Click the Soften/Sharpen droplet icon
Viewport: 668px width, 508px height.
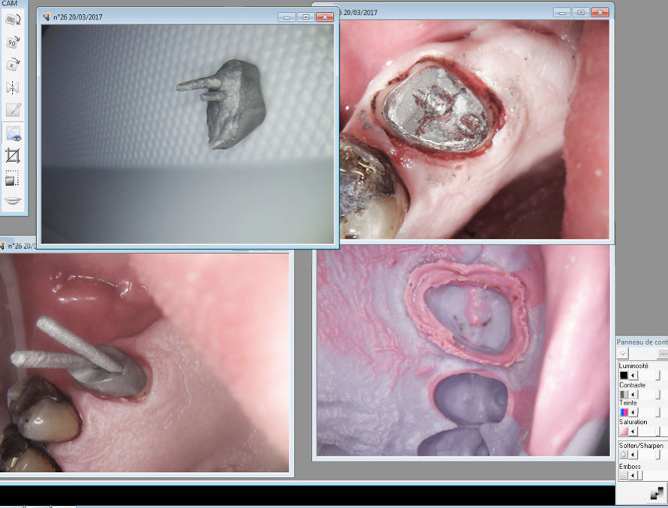click(x=623, y=455)
